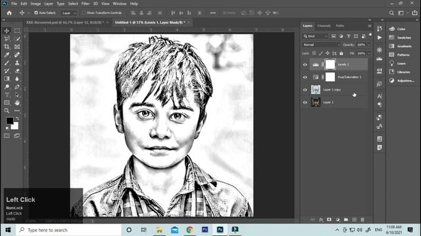Select the Crop tool
This screenshot has width=421, height=236.
pyautogui.click(x=7, y=47)
